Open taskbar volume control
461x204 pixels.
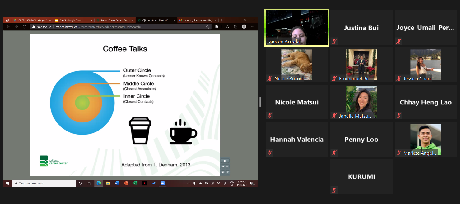coord(218,183)
